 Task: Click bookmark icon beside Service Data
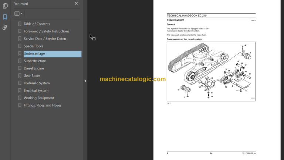click(20, 39)
